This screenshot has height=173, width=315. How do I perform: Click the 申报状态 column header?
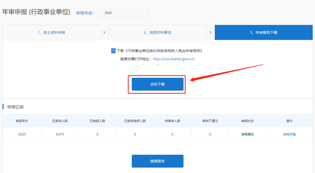click(x=247, y=121)
